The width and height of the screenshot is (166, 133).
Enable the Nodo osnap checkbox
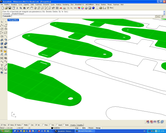pyautogui.click(x=64, y=125)
